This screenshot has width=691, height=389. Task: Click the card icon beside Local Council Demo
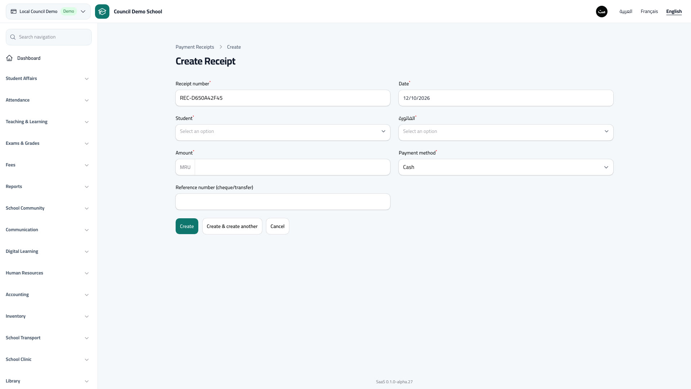pos(14,12)
